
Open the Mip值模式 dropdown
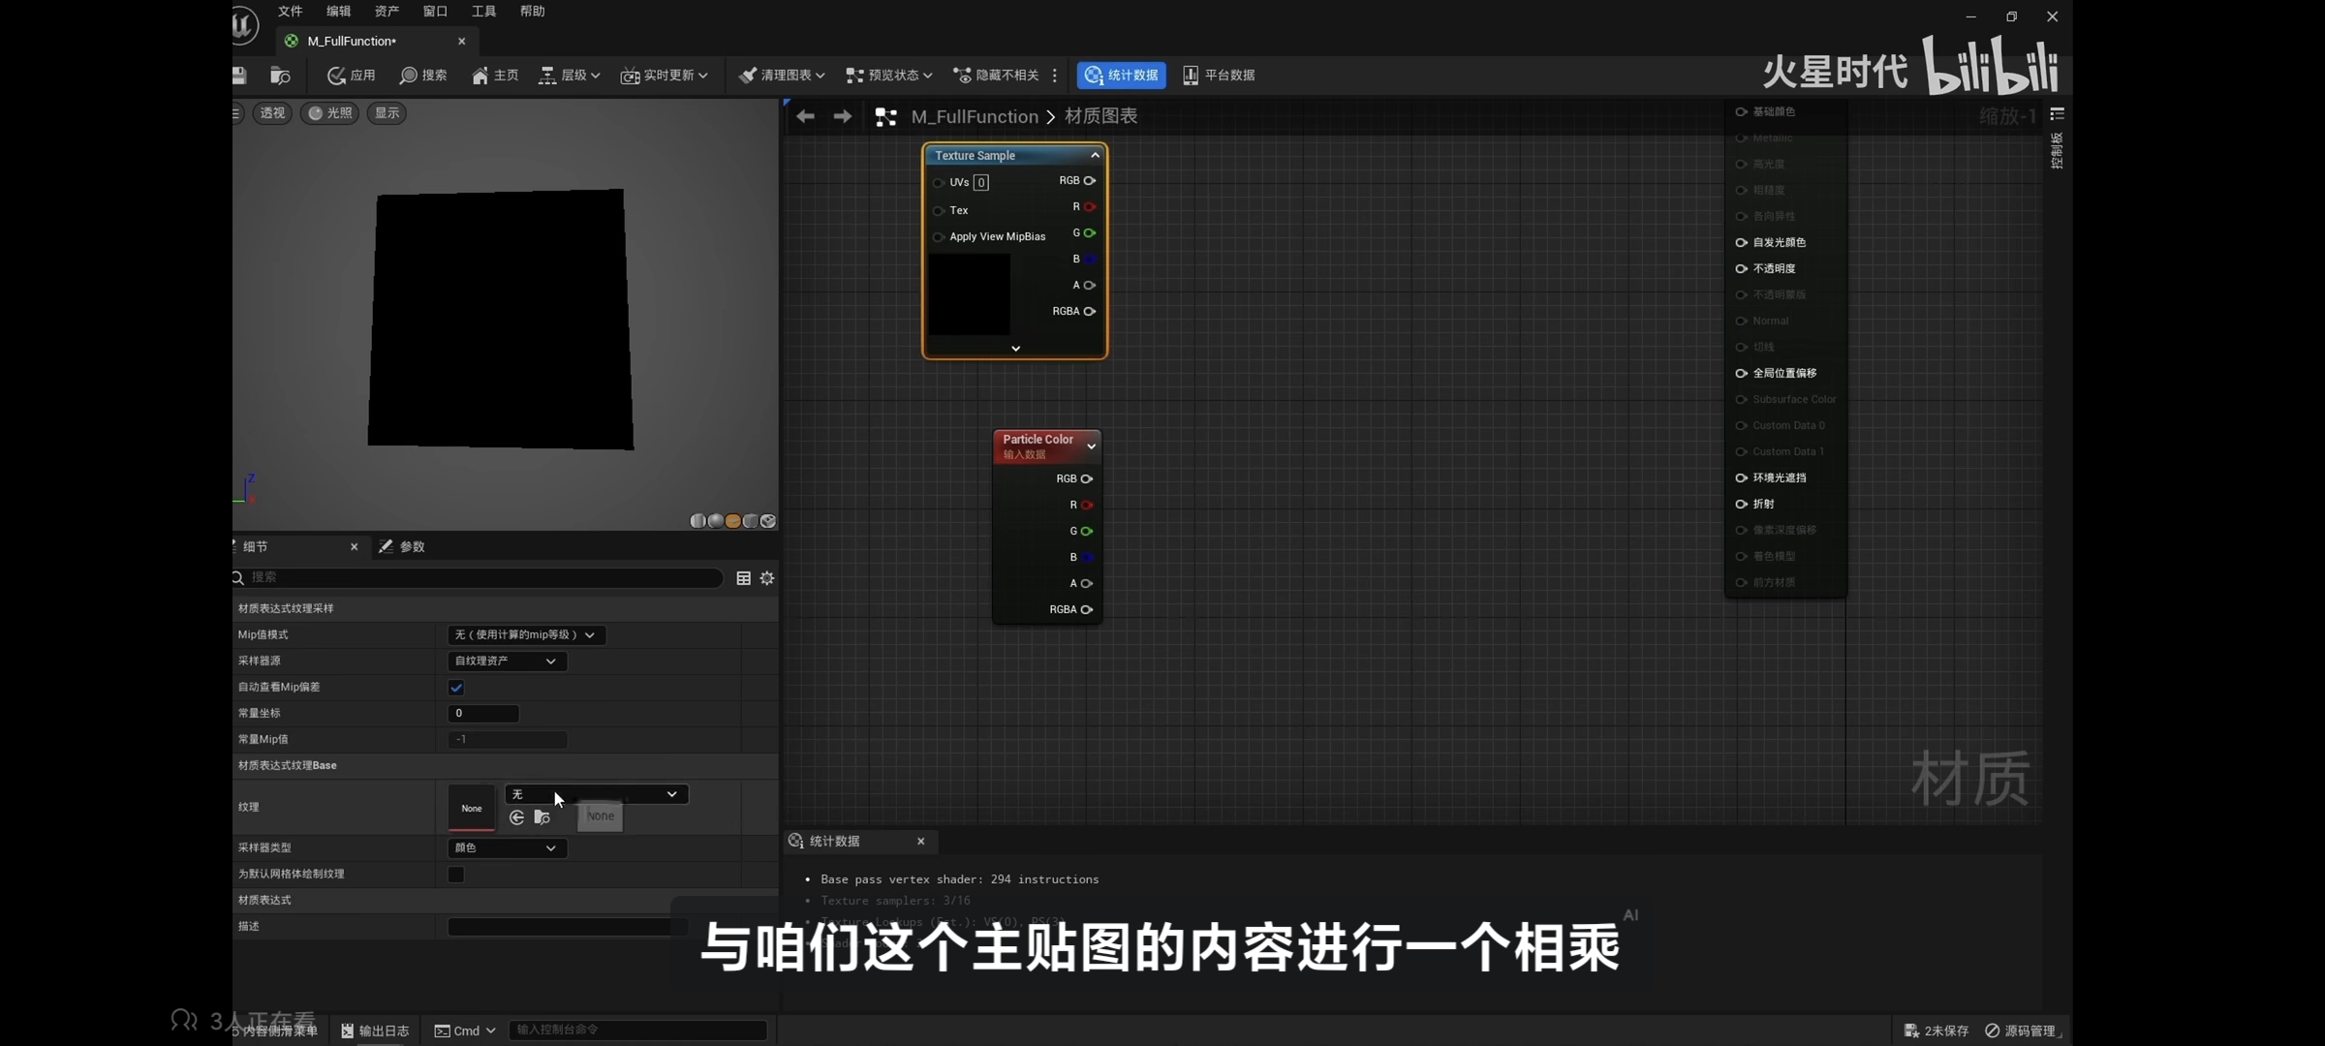[525, 635]
